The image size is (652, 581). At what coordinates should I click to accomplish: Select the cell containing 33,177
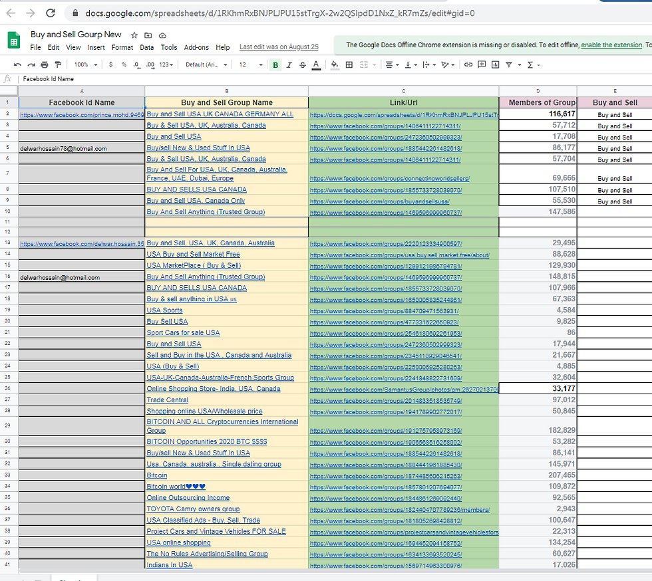(538, 388)
